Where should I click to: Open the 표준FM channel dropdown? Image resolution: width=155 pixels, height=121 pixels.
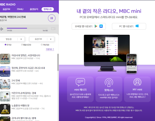click(x=42, y=39)
